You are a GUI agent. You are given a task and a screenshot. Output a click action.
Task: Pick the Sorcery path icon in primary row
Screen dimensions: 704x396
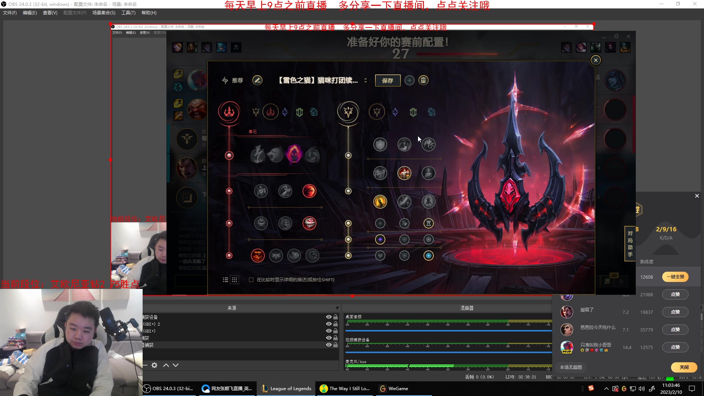285,112
